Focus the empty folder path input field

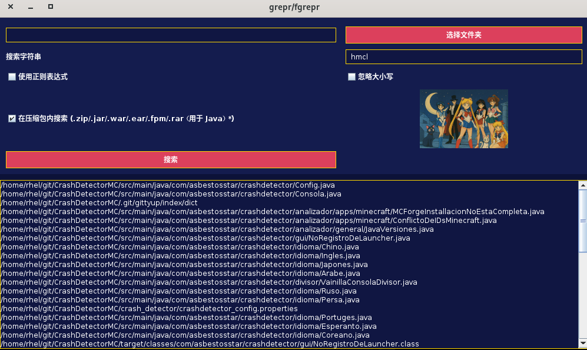171,35
